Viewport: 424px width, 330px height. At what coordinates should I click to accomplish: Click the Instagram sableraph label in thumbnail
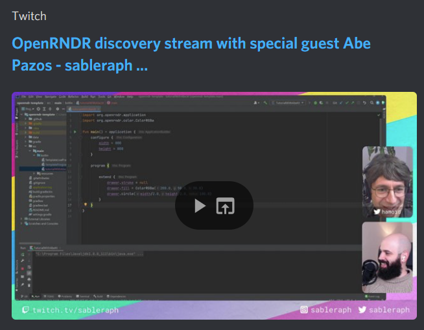click(x=326, y=310)
